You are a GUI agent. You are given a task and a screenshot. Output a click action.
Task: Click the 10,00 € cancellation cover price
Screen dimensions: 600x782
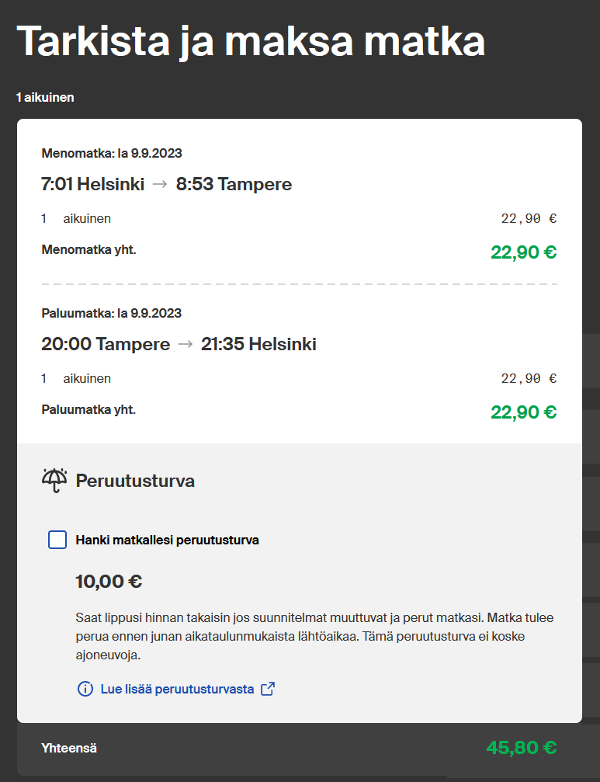pyautogui.click(x=109, y=582)
